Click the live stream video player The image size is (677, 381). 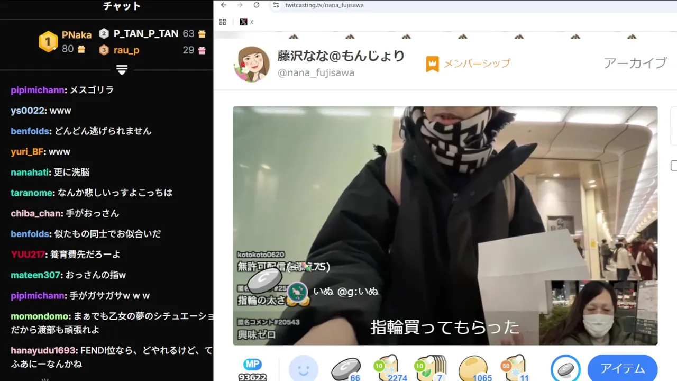[x=445, y=226]
